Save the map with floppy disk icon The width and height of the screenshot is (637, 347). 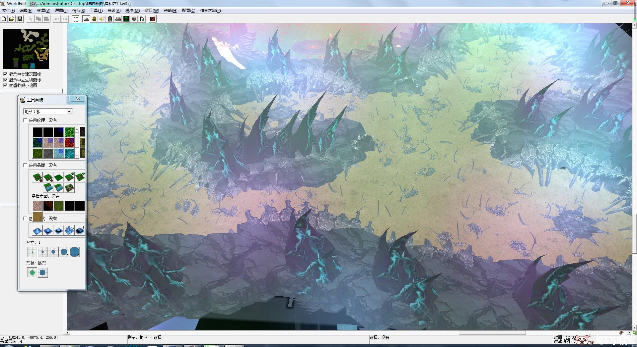pyautogui.click(x=20, y=19)
